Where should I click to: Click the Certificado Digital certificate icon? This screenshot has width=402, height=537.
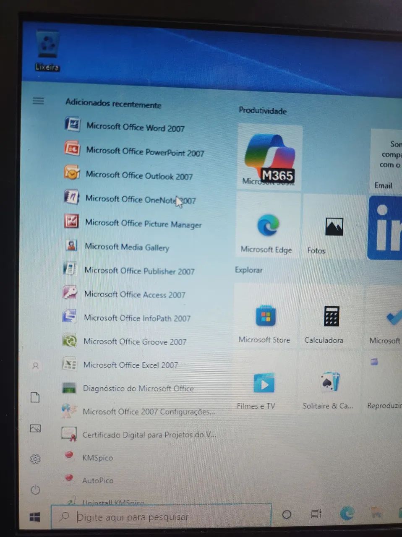69,433
